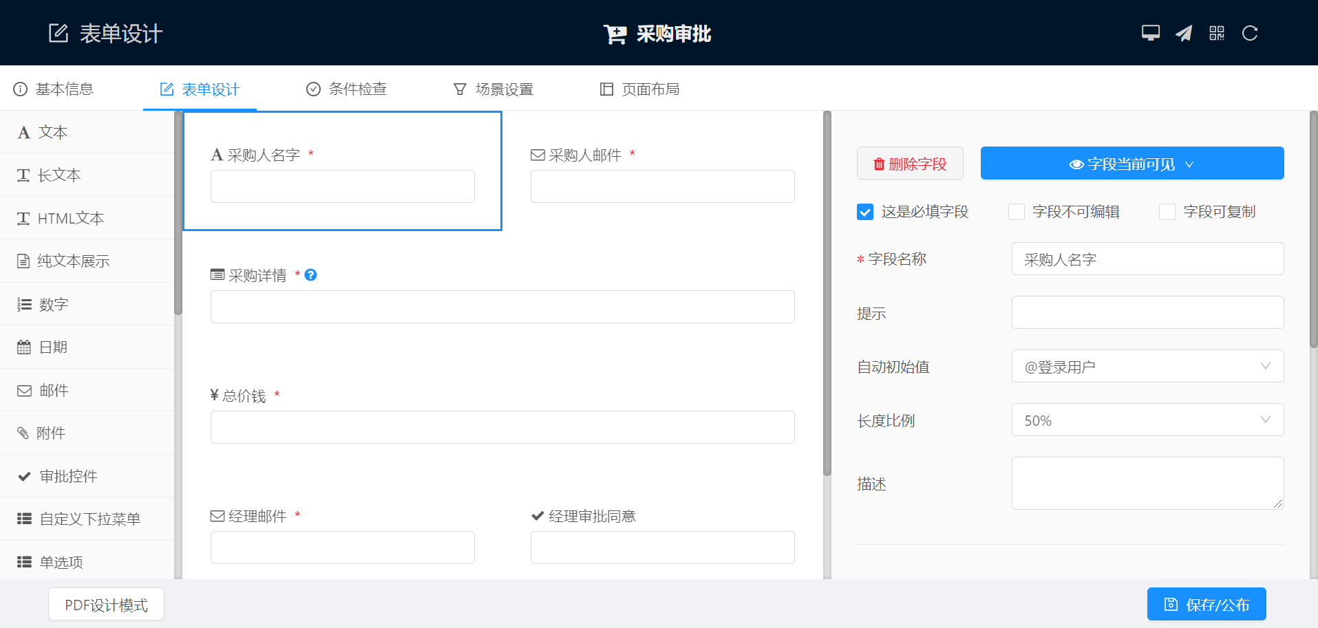The image size is (1318, 628).
Task: Click the 描述 textarea
Action: (1147, 483)
